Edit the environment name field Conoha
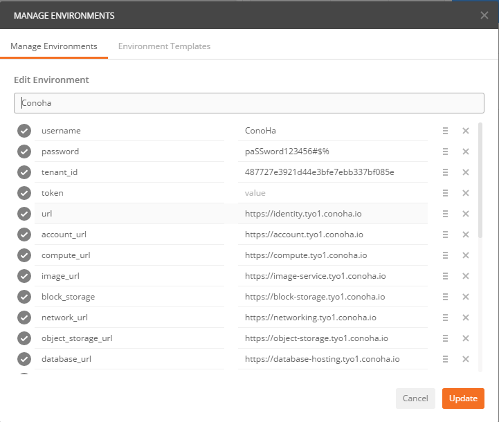499x422 pixels. [249, 103]
